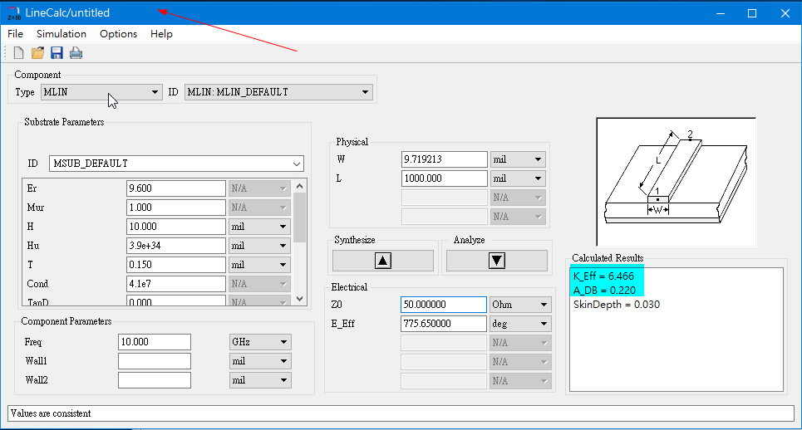Viewport: 802px width, 430px height.
Task: Select the A_DB = 0.220 result
Action: 604,291
